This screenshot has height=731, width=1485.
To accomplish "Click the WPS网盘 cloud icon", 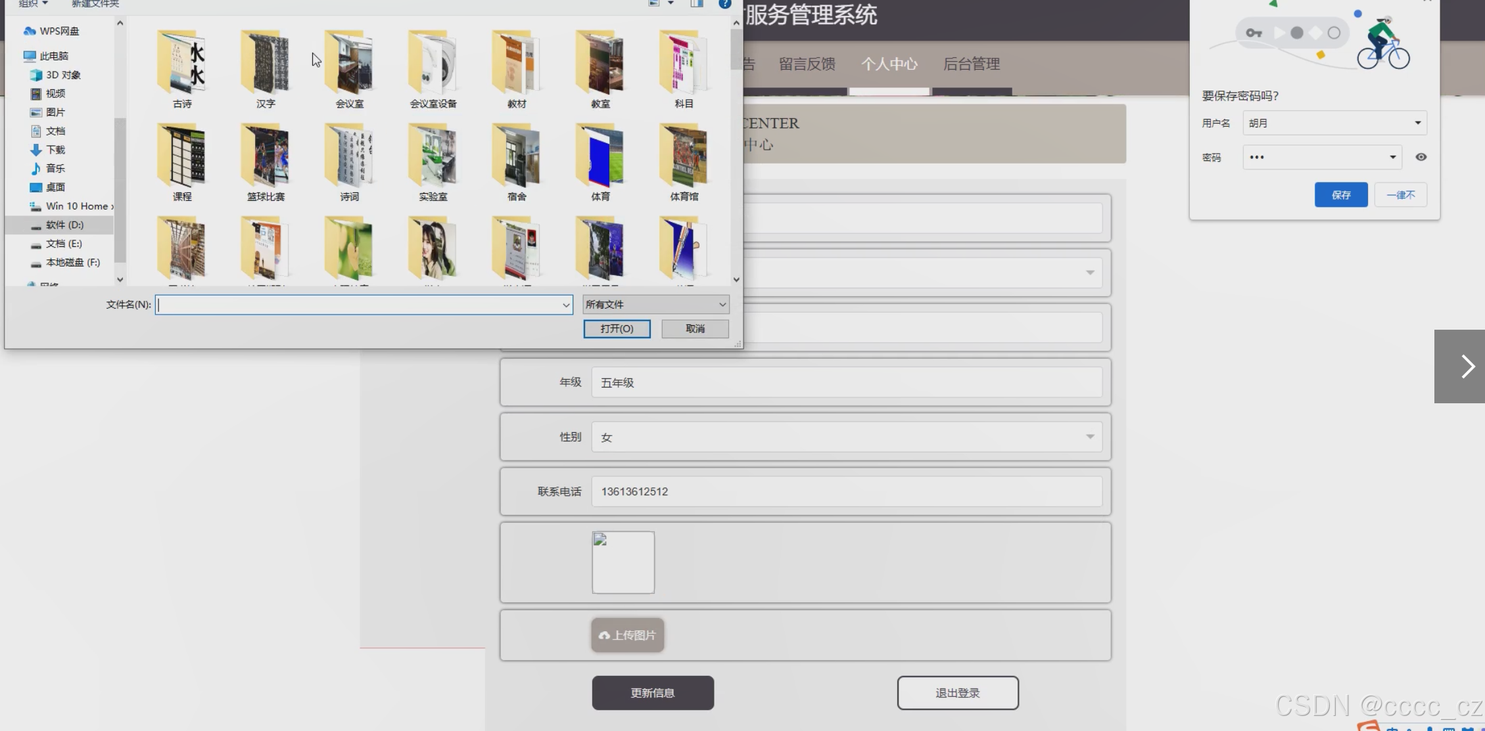I will point(30,31).
